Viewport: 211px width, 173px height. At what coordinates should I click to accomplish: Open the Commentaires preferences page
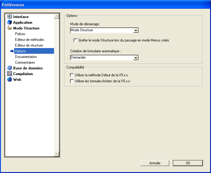25,62
